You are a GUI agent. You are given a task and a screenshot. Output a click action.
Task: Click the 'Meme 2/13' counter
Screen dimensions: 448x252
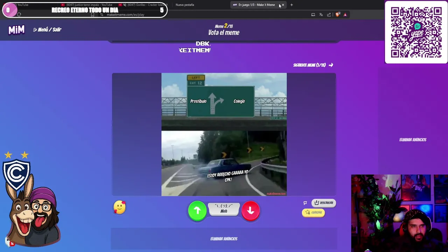coord(224,26)
